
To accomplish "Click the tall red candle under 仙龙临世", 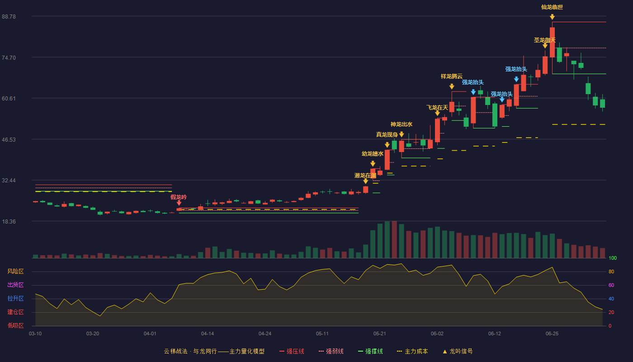I will point(552,42).
